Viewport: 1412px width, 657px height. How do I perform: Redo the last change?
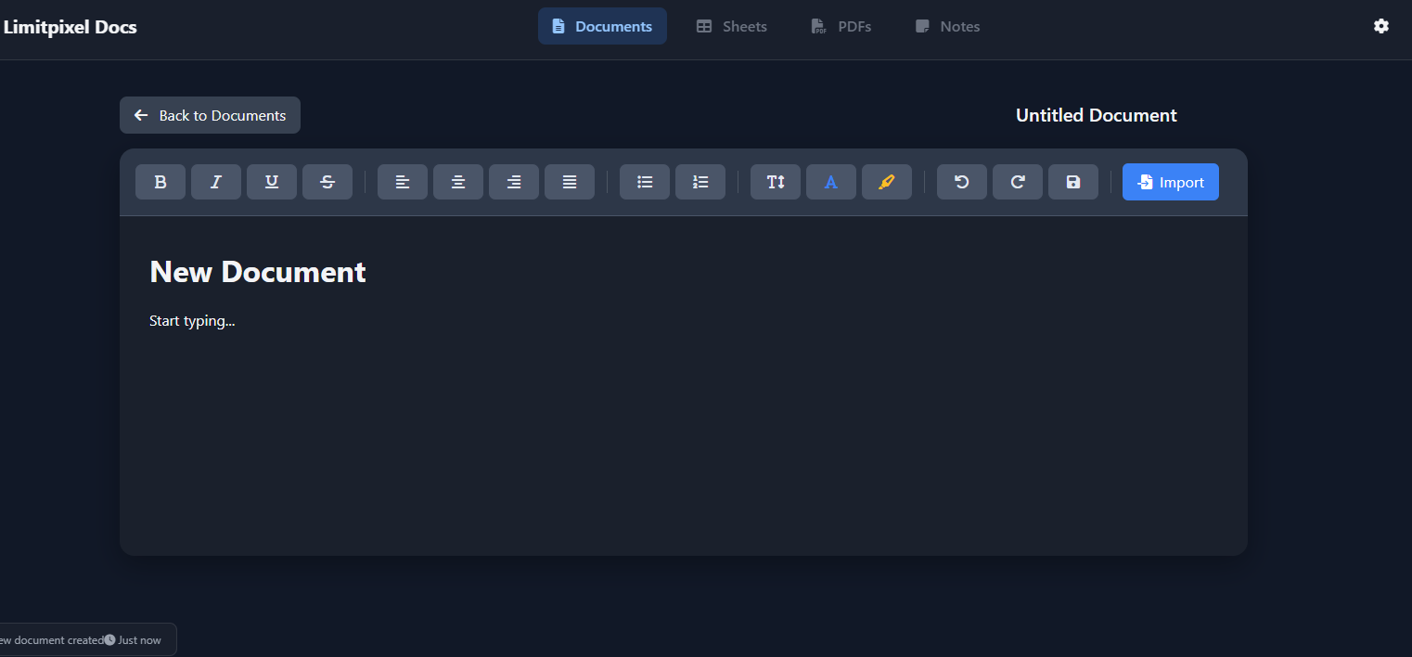pyautogui.click(x=1017, y=182)
